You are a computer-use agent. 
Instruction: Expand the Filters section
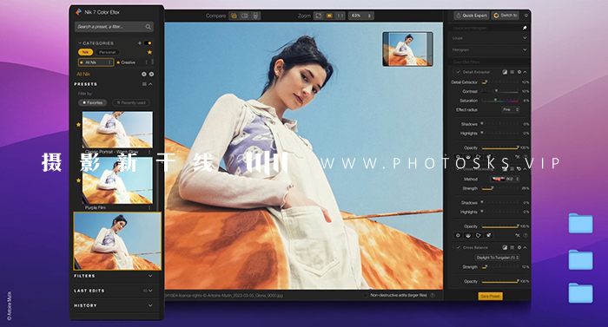point(114,276)
